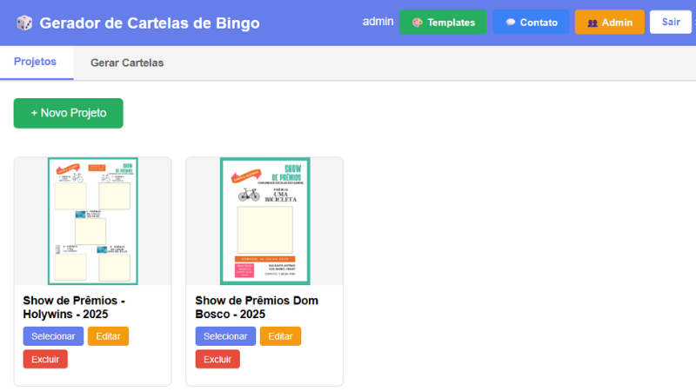Open the Contato page
696x391 pixels.
tap(531, 23)
